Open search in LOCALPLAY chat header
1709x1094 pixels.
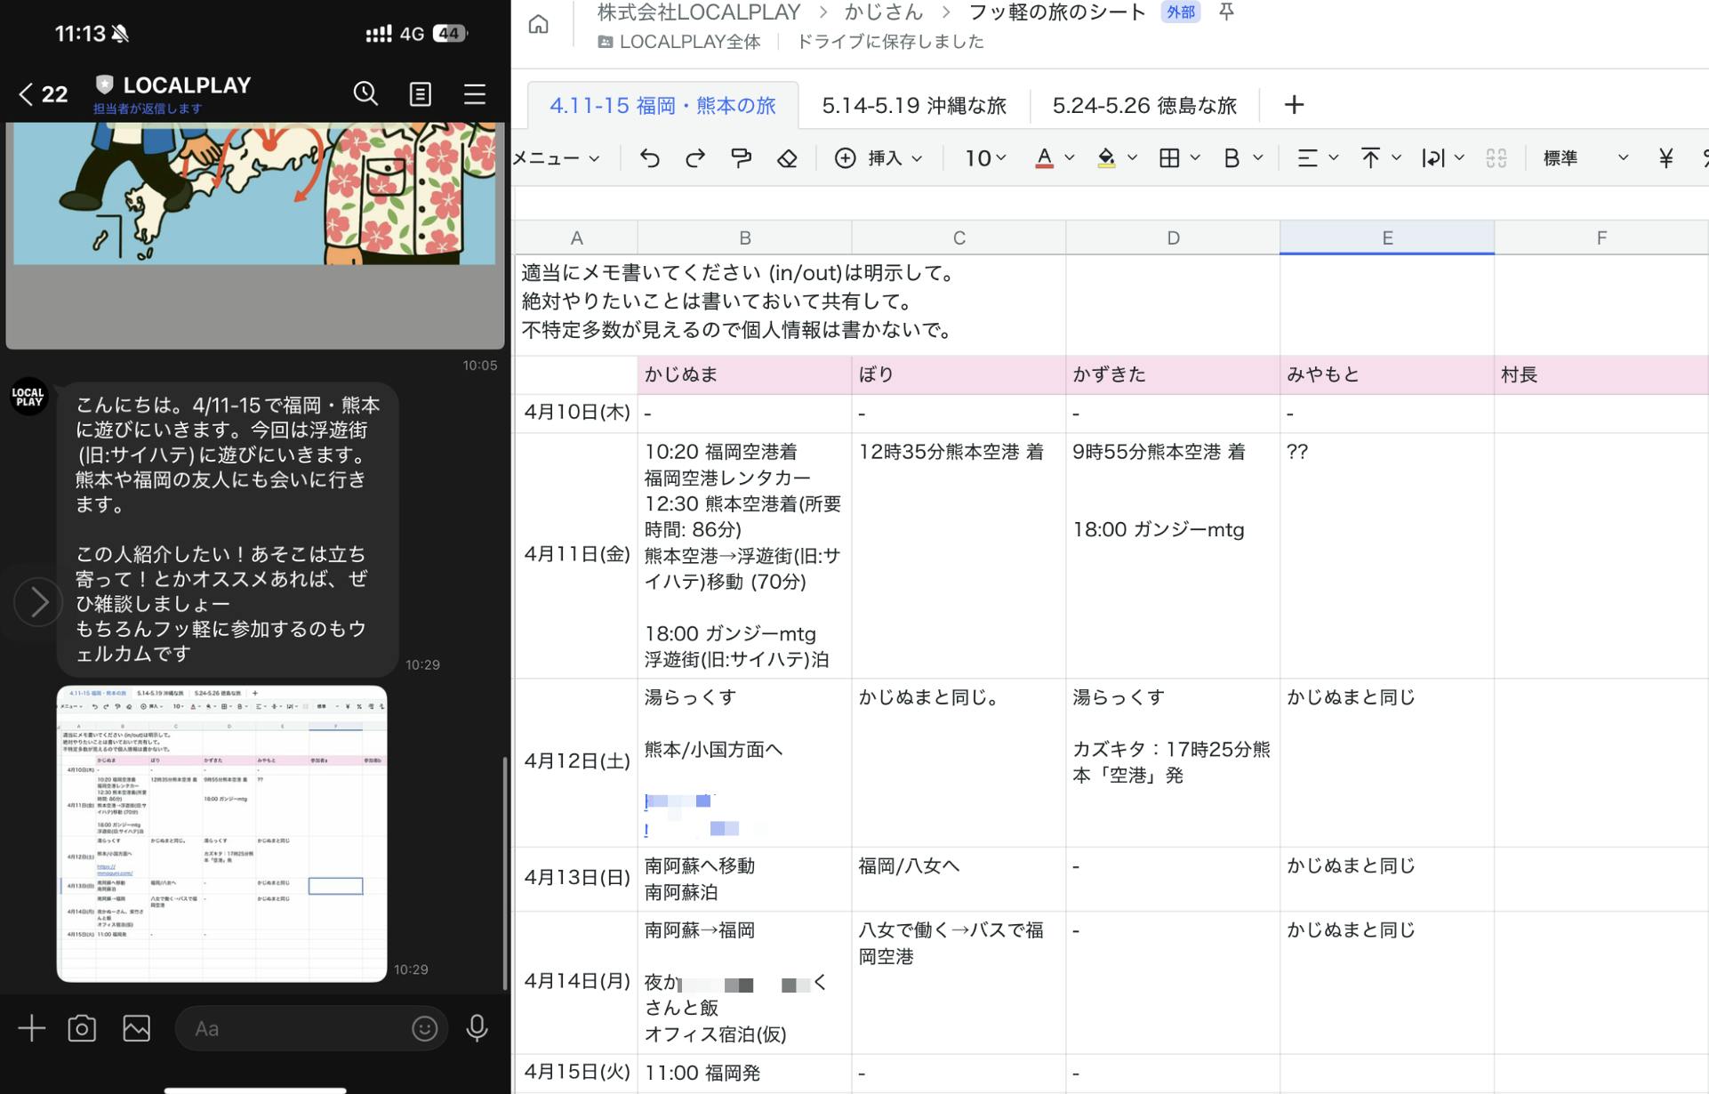(365, 93)
